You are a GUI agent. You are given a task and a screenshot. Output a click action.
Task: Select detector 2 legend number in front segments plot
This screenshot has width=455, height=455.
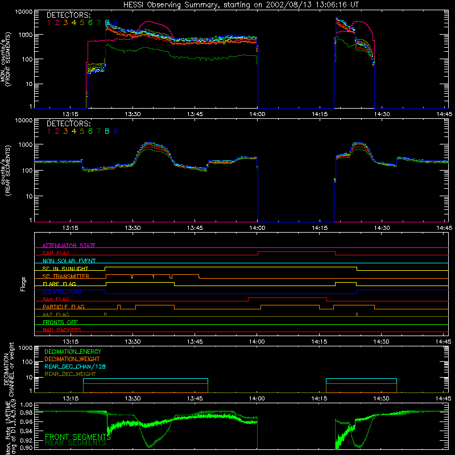57,23
